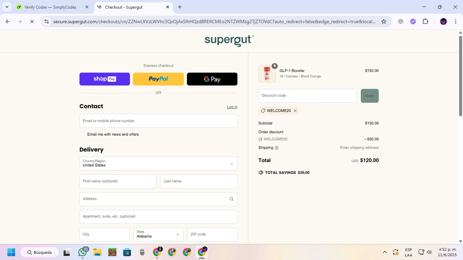Open the browser extensions puzzle icon
The width and height of the screenshot is (463, 260).
point(425,22)
